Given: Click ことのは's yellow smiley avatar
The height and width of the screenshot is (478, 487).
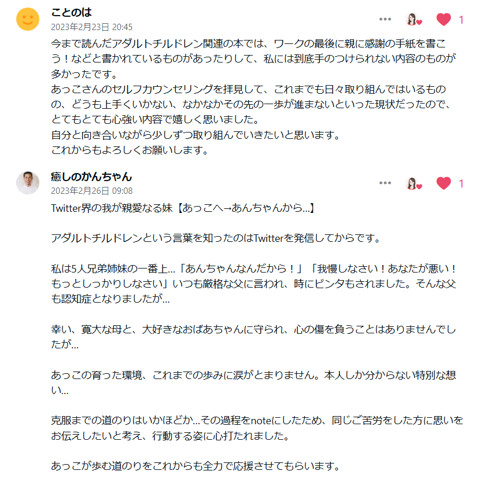Looking at the screenshot, I should [x=28, y=20].
